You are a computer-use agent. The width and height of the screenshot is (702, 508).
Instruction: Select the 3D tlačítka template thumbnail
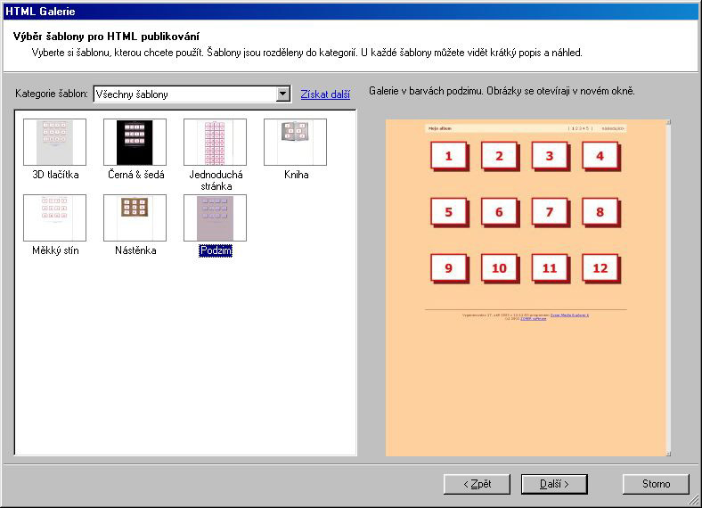pyautogui.click(x=54, y=142)
